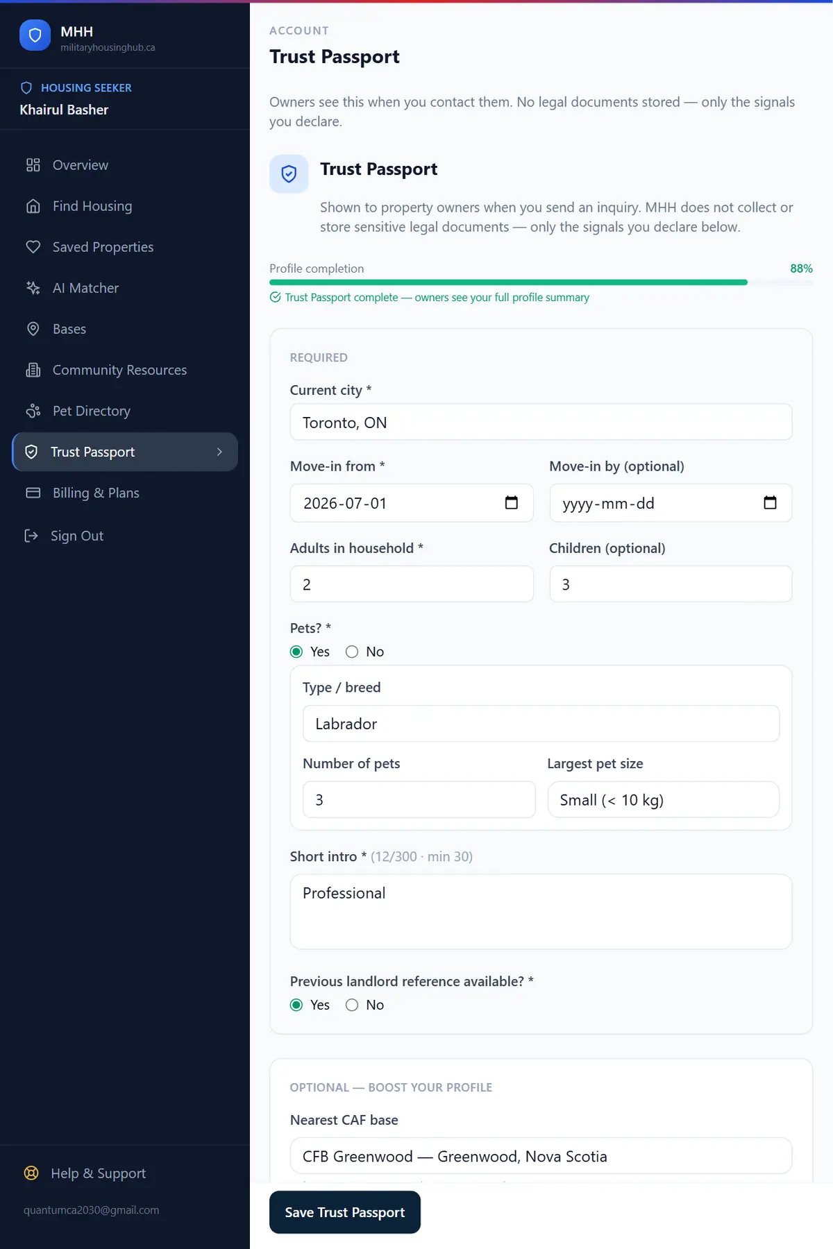Click the Adults in household field
Image resolution: width=833 pixels, height=1249 pixels.
(412, 584)
